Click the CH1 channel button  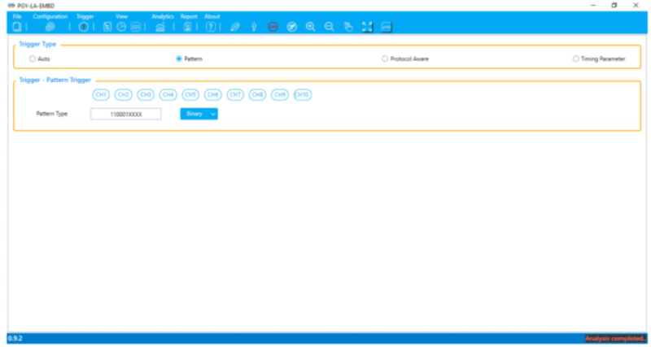[102, 95]
